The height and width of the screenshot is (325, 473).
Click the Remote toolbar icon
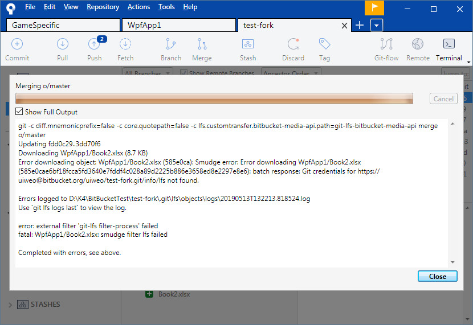(x=418, y=44)
